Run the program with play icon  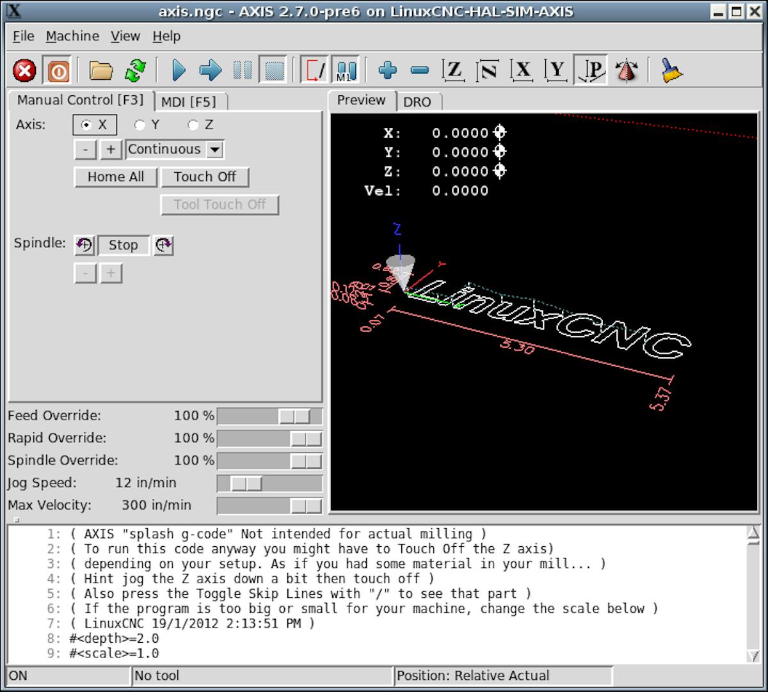point(179,70)
